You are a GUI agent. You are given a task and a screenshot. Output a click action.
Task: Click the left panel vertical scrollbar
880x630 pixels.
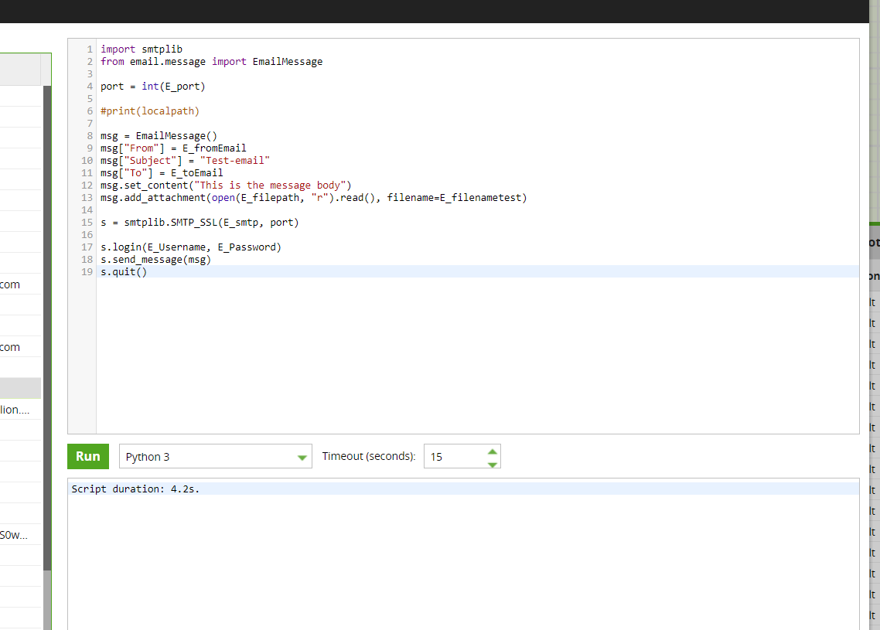[47, 329]
